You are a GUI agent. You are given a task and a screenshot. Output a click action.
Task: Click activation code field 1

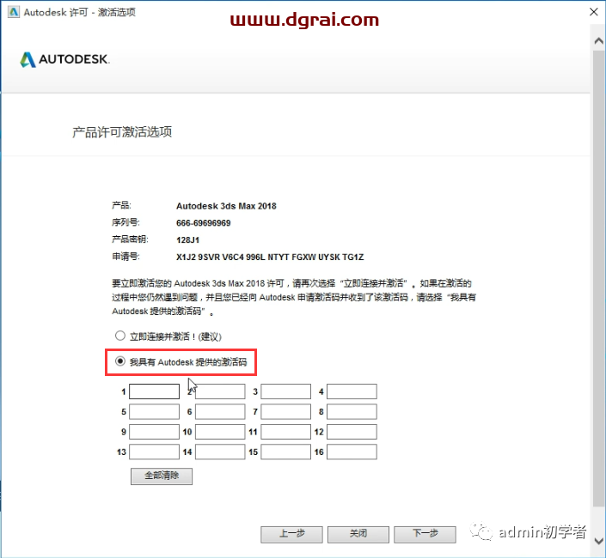(154, 391)
